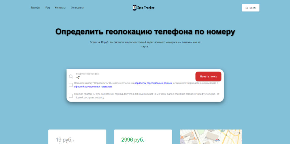This screenshot has width=290, height=144.
Task: Open the Тарифы menu item
Action: pos(35,8)
